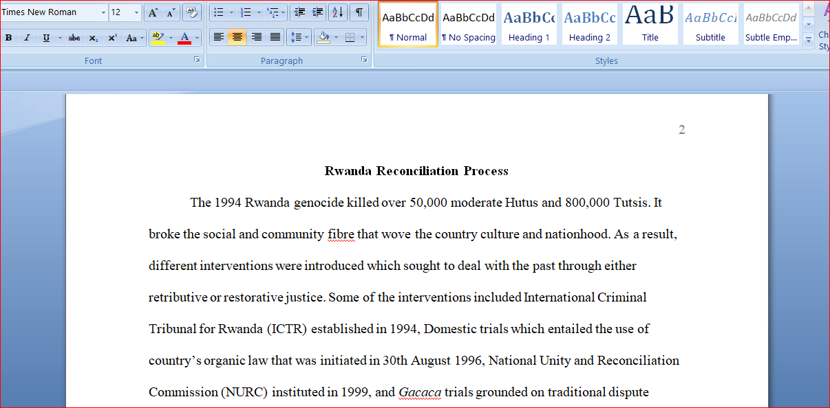This screenshot has width=830, height=408.
Task: Click the text '(ICTR)' in document
Action: pyautogui.click(x=287, y=329)
